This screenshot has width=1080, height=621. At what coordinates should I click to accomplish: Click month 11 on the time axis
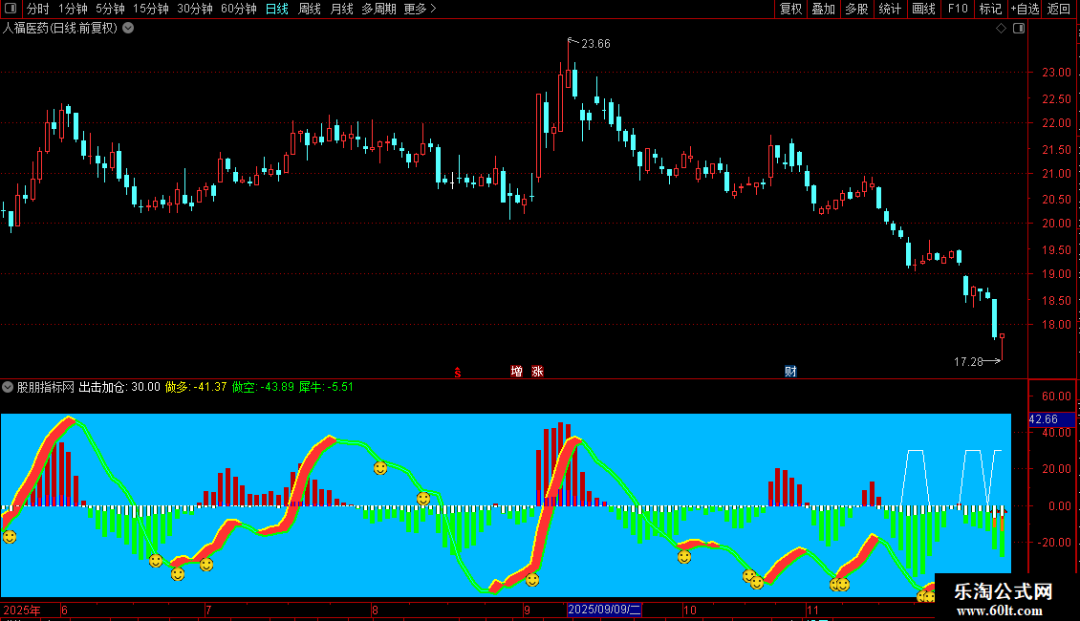click(812, 610)
